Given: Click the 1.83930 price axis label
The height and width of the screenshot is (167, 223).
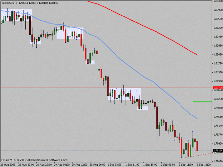Looking at the screenshot, I should [218, 10].
